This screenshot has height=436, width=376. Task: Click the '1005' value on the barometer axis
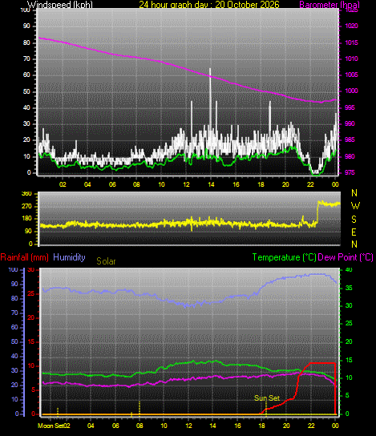351,75
